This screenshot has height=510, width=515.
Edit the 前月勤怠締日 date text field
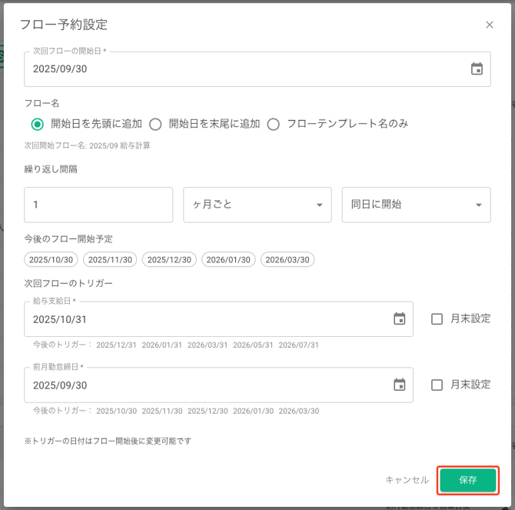200,385
